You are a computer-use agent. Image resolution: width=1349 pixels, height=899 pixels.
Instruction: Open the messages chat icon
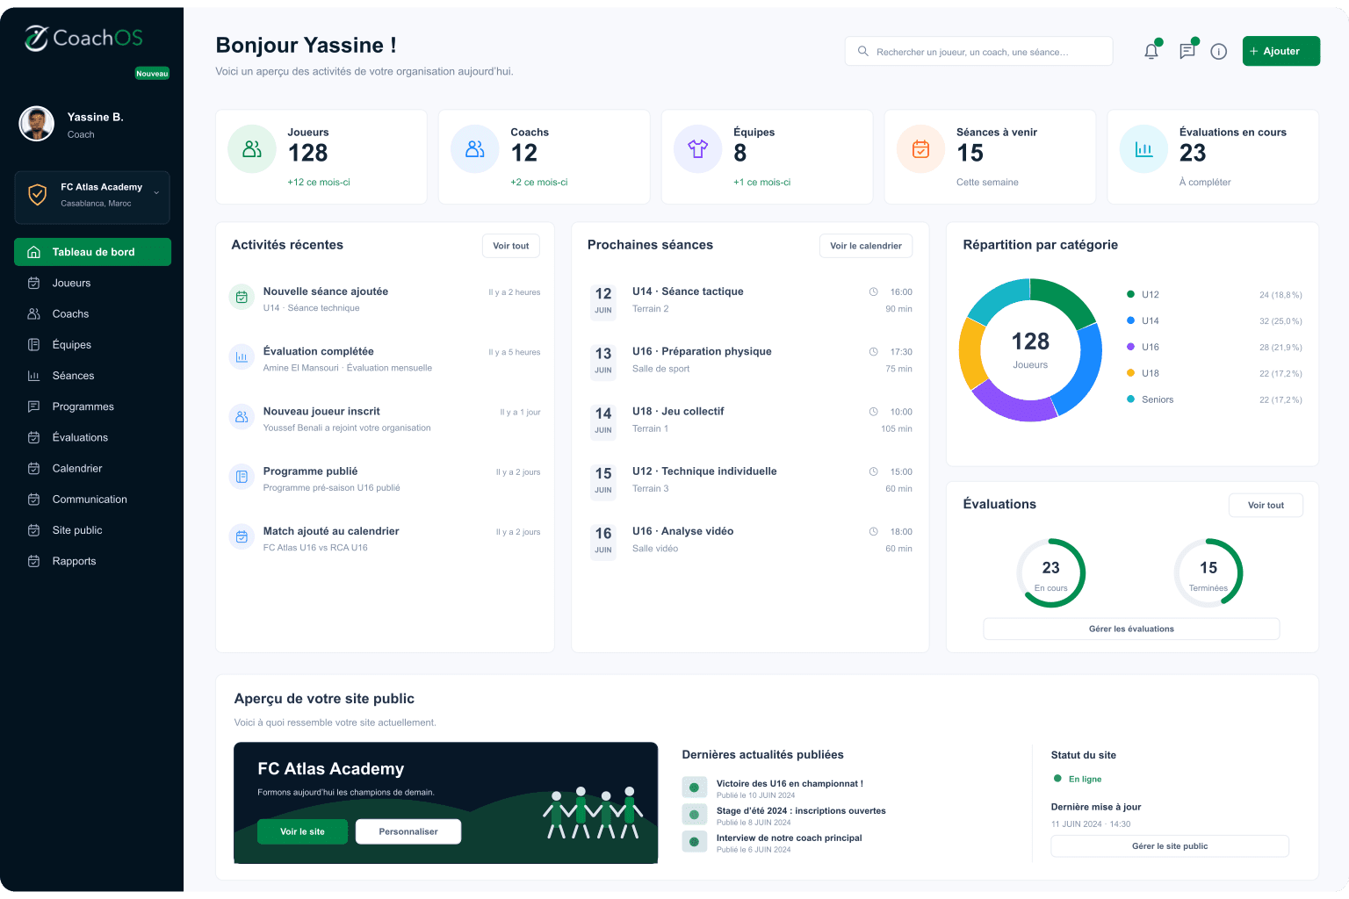coord(1187,51)
